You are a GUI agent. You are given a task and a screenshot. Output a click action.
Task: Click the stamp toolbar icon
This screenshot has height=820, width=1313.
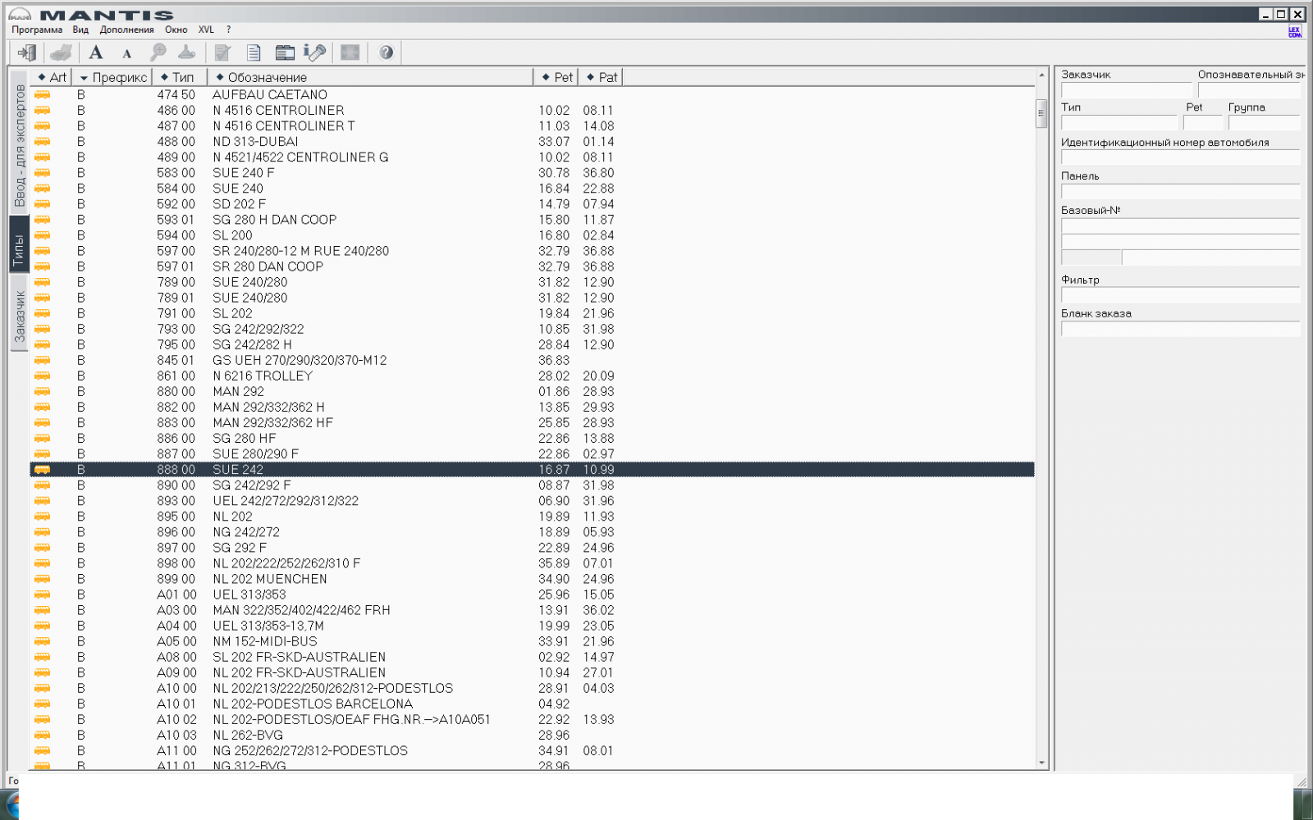tap(187, 52)
